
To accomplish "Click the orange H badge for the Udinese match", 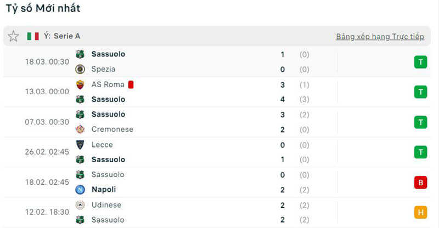I will pos(420,213).
